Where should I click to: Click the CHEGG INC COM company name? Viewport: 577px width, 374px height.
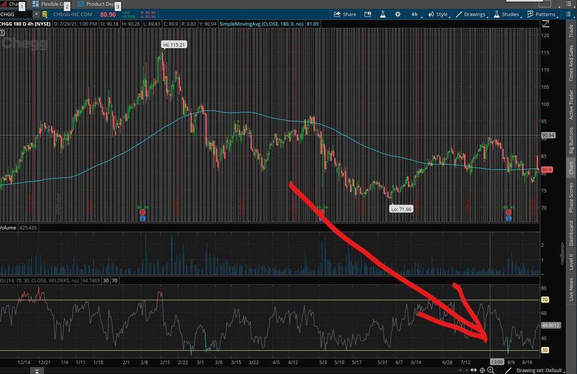pos(73,14)
